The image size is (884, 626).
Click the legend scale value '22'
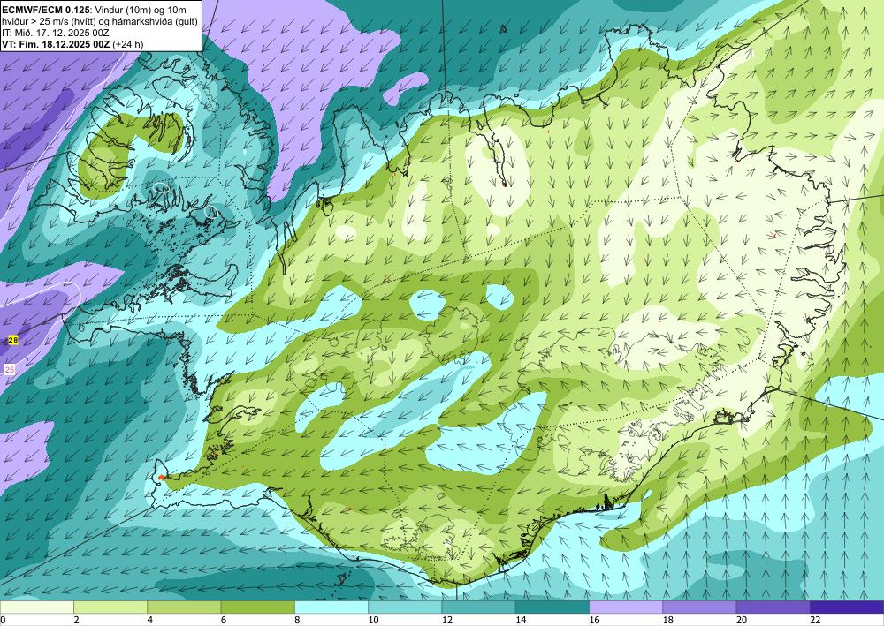(815, 620)
